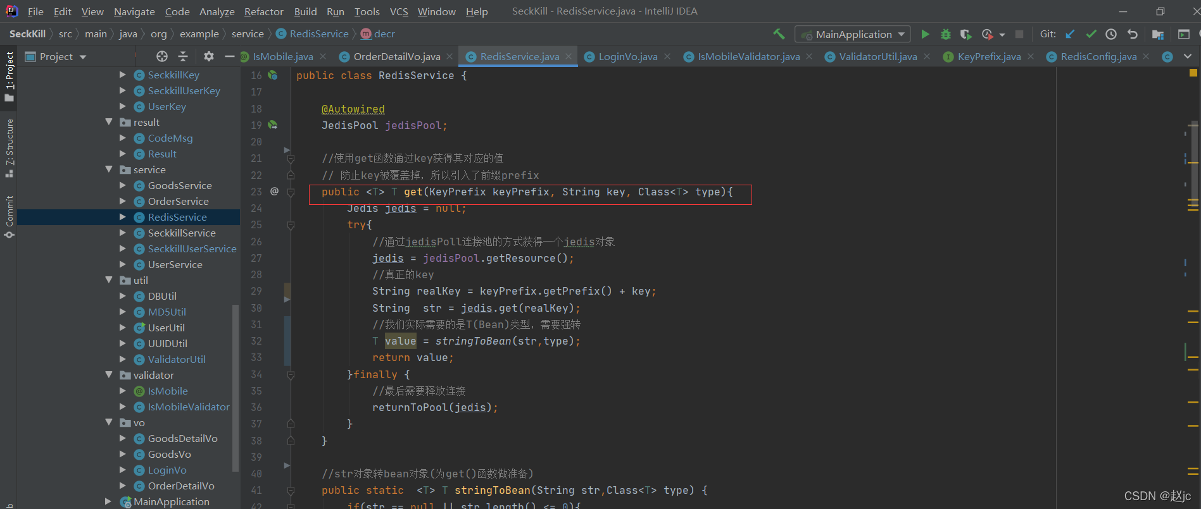Click the Profiler run icon

click(x=987, y=34)
